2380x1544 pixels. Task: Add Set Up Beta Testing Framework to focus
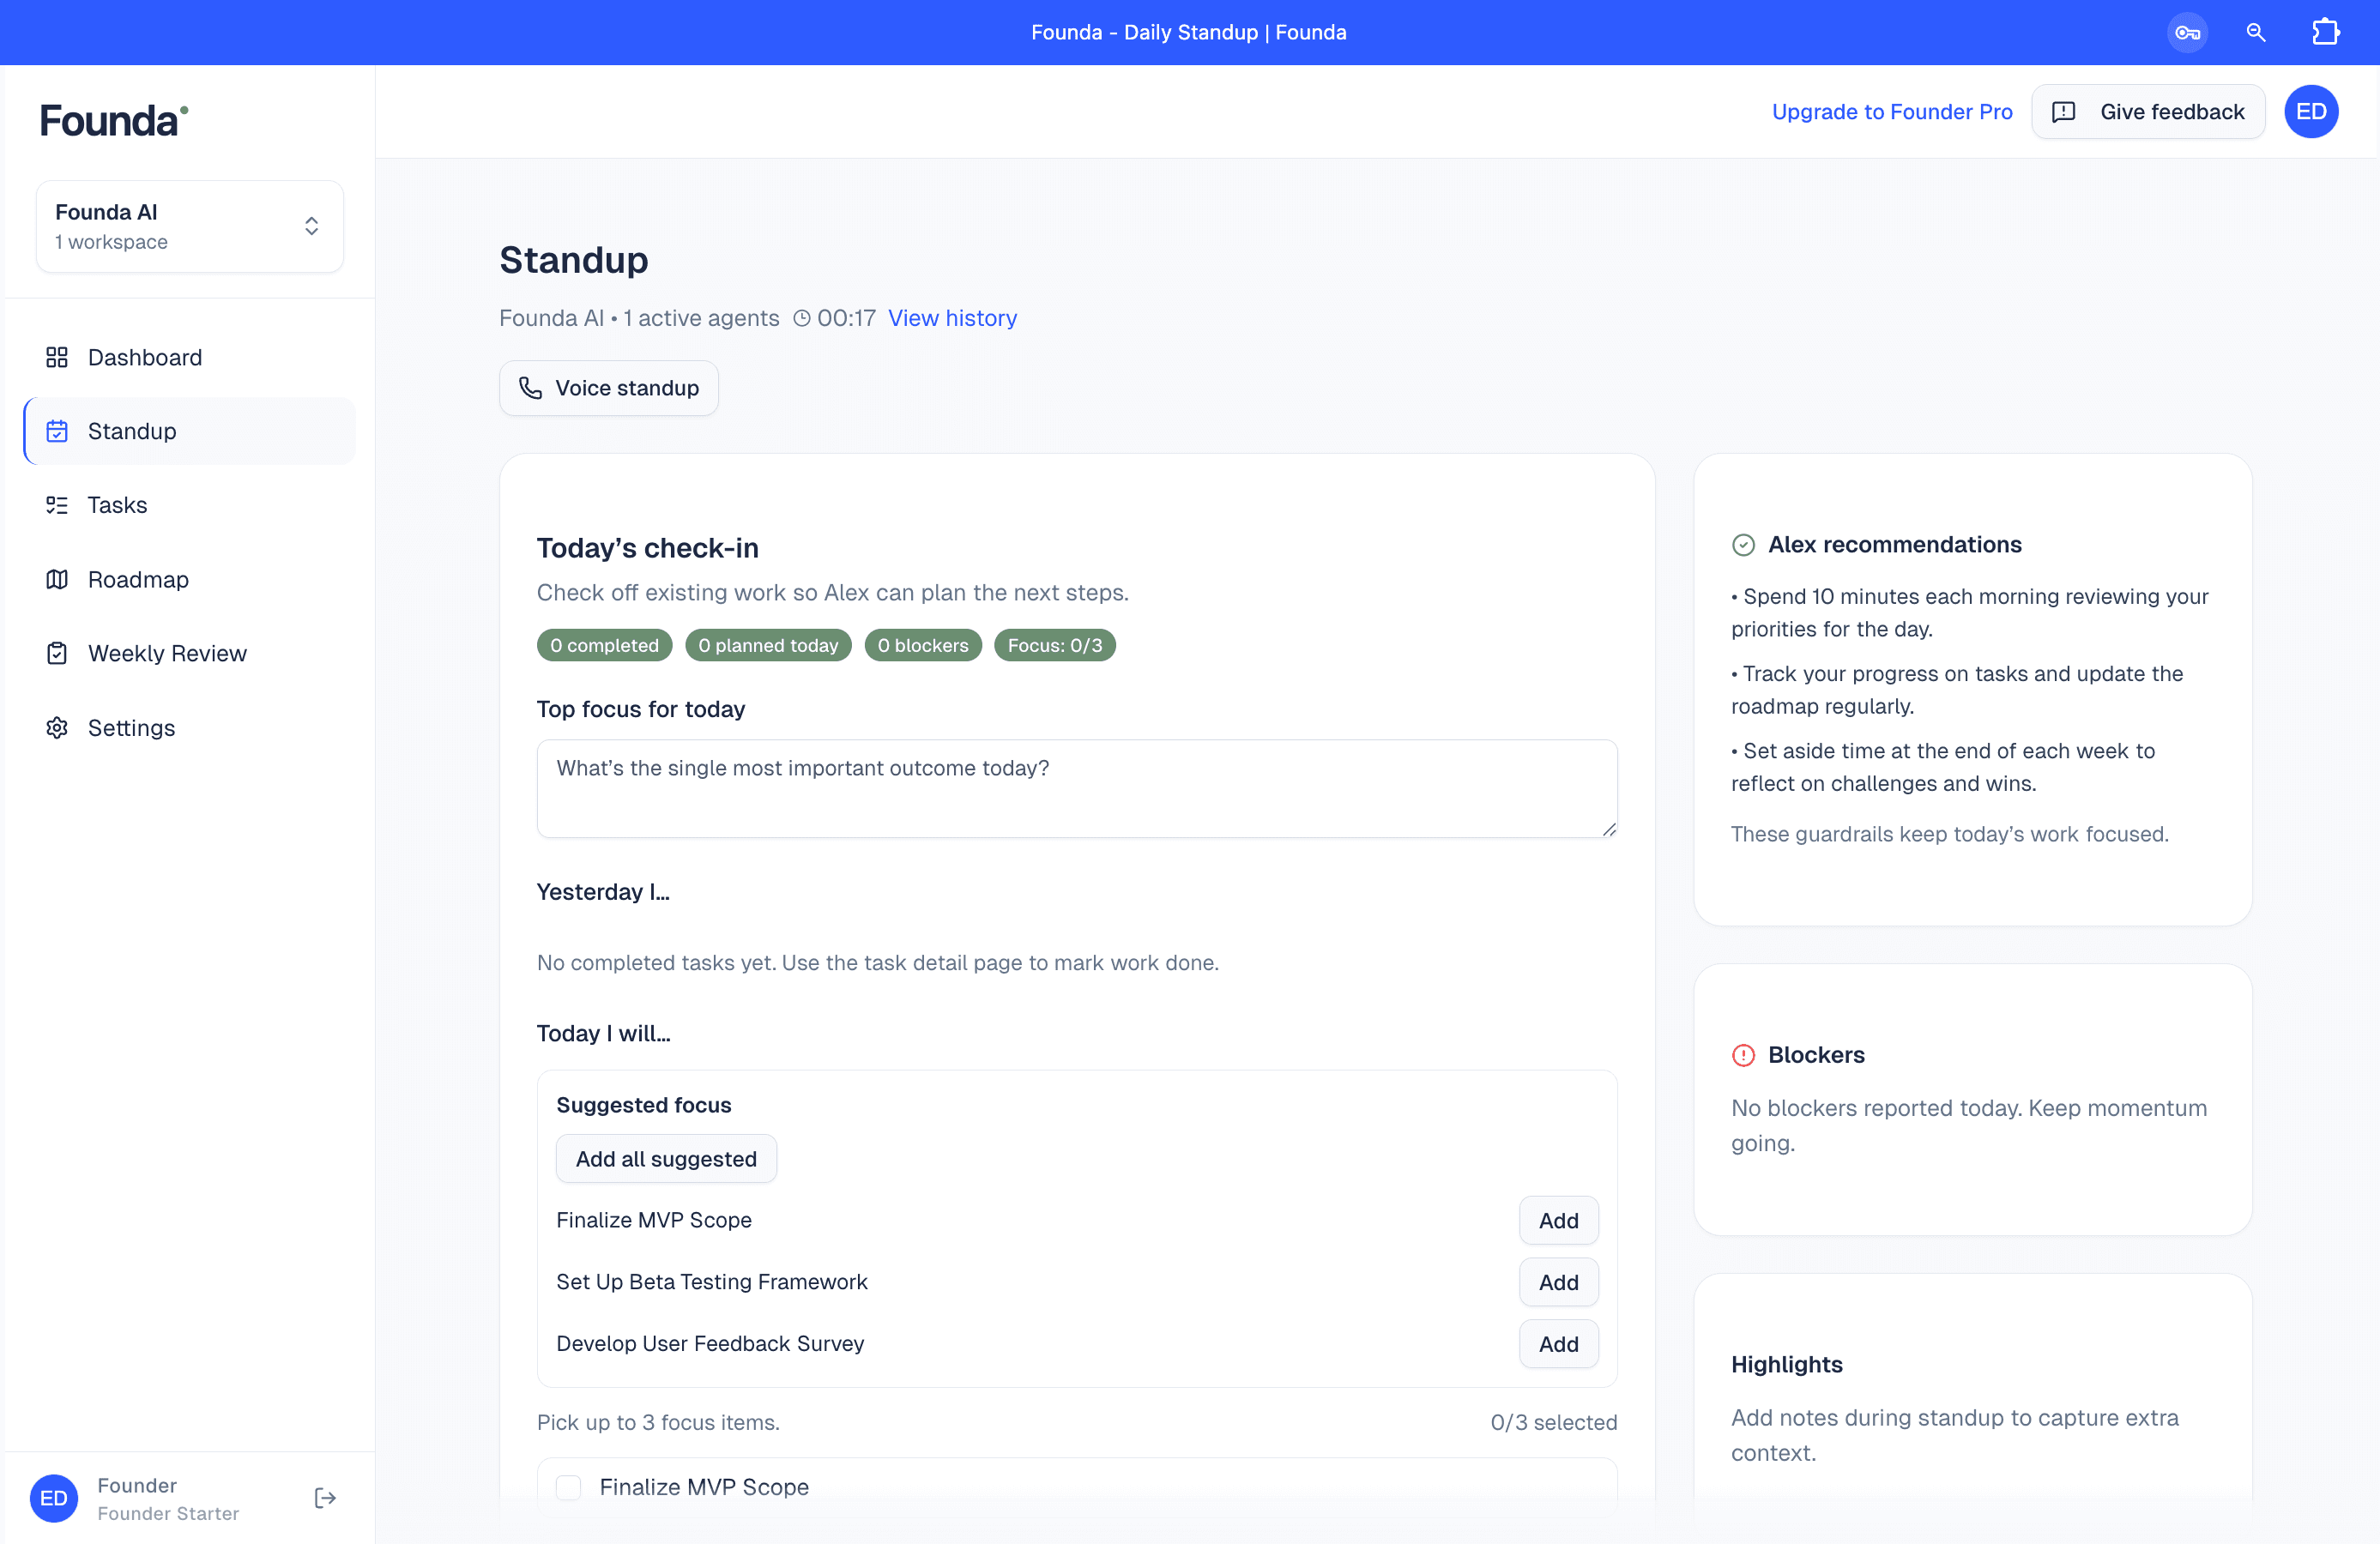pyautogui.click(x=1557, y=1282)
